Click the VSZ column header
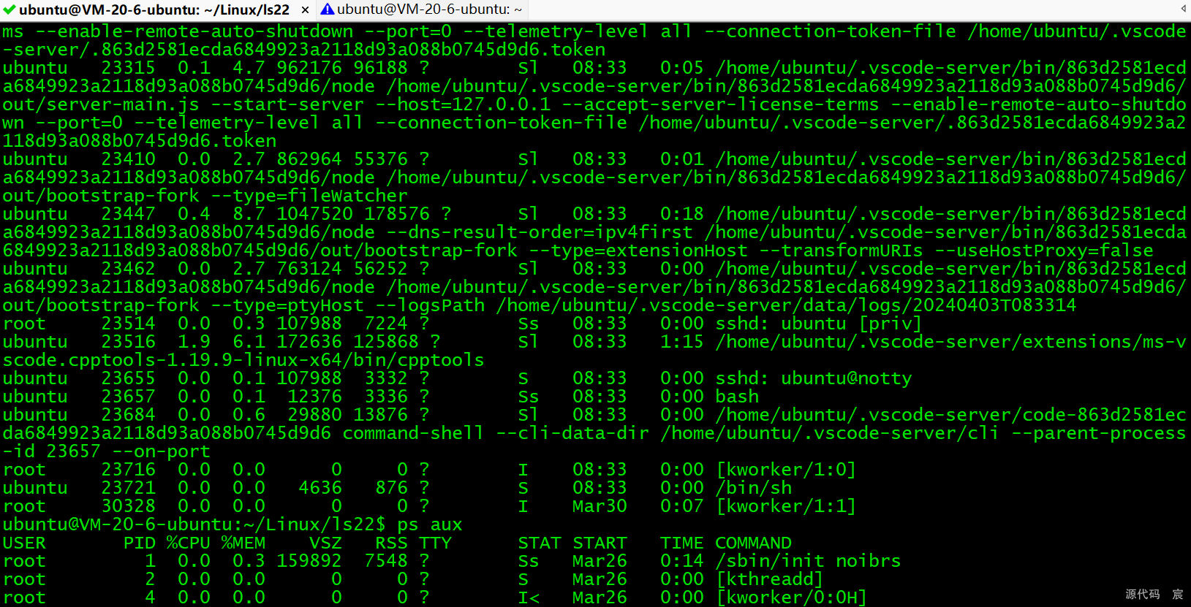Image resolution: width=1191 pixels, height=607 pixels. pyautogui.click(x=325, y=543)
